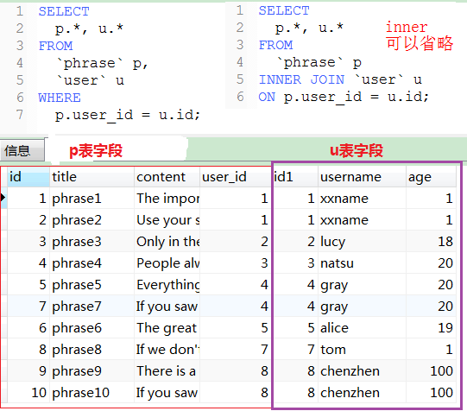Select the phrase10 title cell

coord(92,393)
